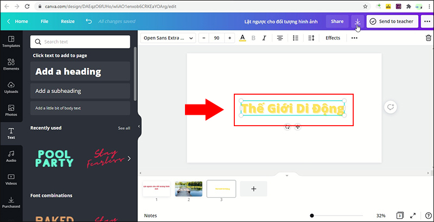Open header more options ellipsis
Image resolution: width=434 pixels, height=222 pixels.
(427, 21)
